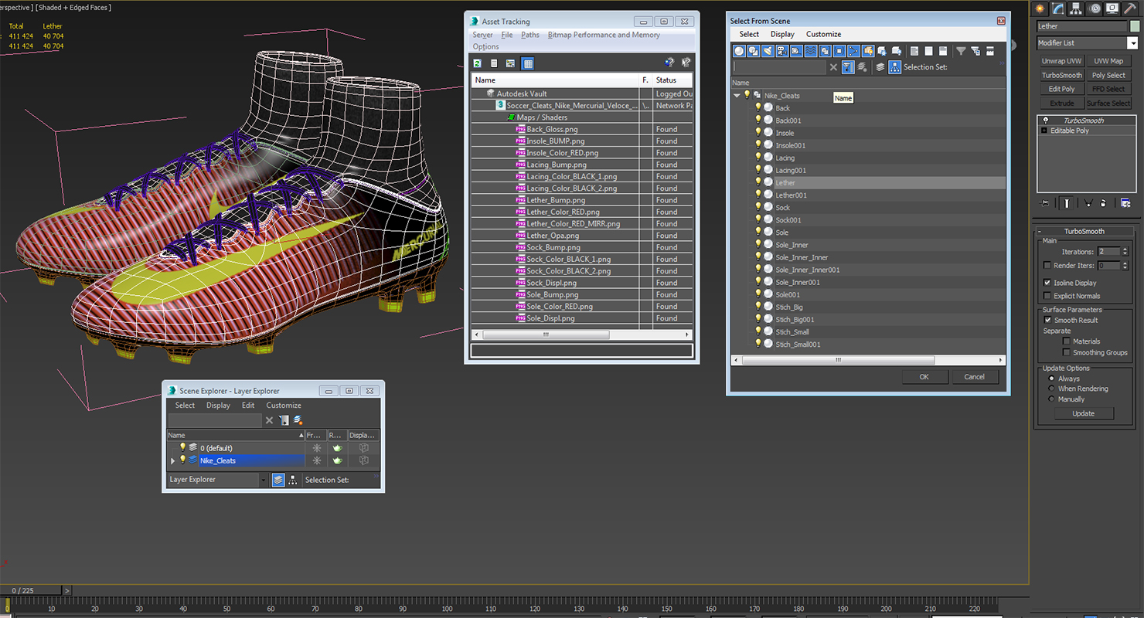Click Make Unique icon below modifier stack
The width and height of the screenshot is (1144, 618).
coord(1088,203)
